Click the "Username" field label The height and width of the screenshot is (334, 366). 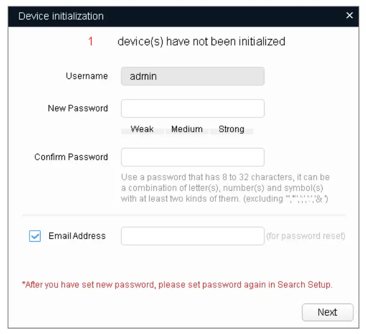(87, 76)
